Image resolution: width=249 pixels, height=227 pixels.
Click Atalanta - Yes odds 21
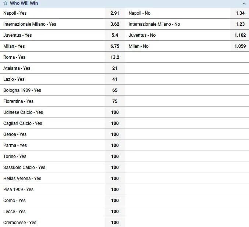(x=115, y=68)
